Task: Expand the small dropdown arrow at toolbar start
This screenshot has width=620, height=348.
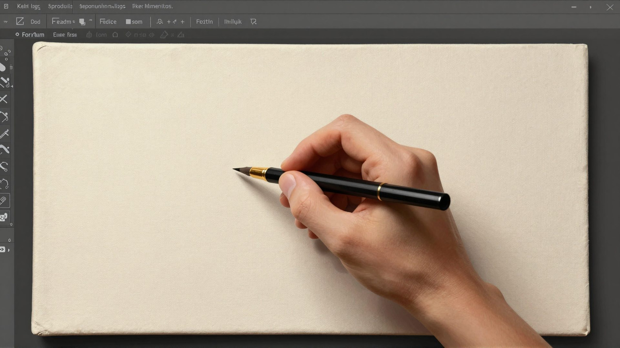Action: (5, 22)
